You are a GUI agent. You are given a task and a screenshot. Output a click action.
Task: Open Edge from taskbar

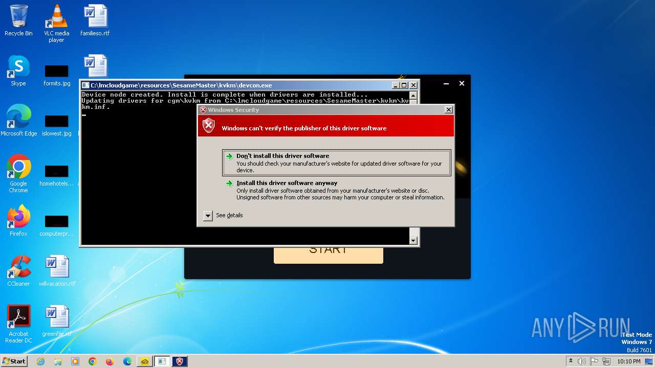pos(127,361)
